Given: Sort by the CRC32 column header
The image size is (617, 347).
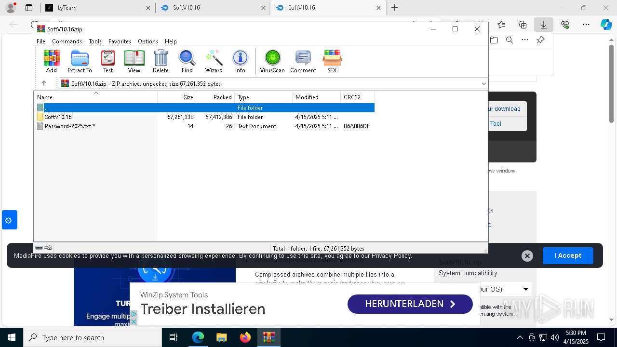Looking at the screenshot, I should [x=357, y=97].
